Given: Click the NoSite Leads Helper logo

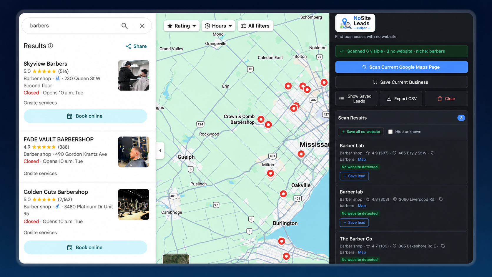Looking at the screenshot, I should (355, 23).
